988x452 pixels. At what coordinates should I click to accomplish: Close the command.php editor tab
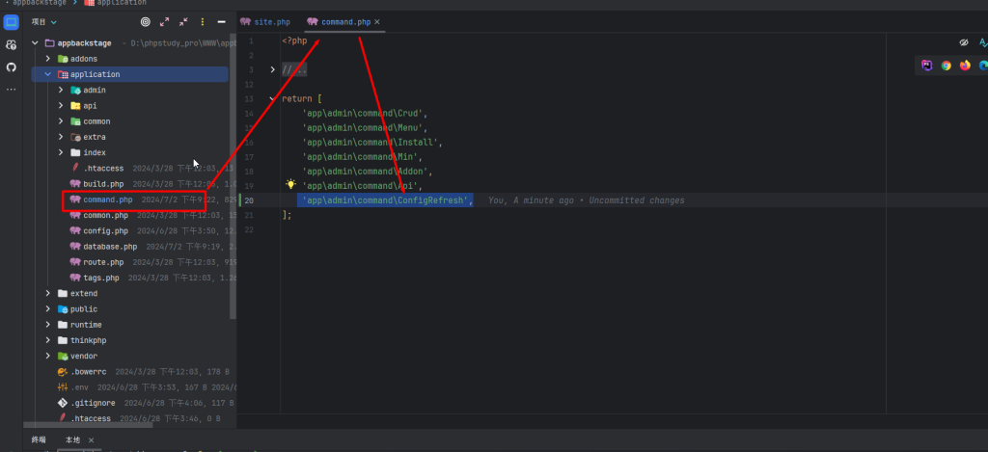pyautogui.click(x=377, y=21)
